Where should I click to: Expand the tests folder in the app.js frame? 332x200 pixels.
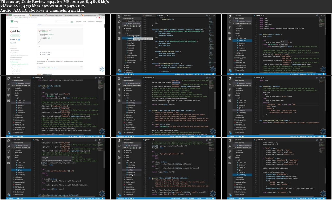click(127, 65)
